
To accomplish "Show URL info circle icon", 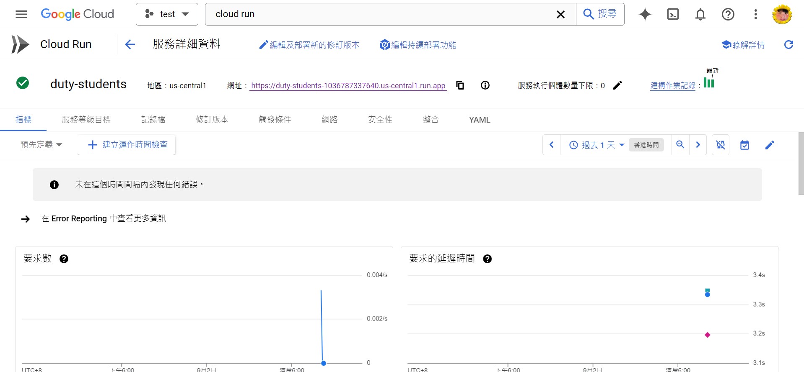I will pos(485,85).
